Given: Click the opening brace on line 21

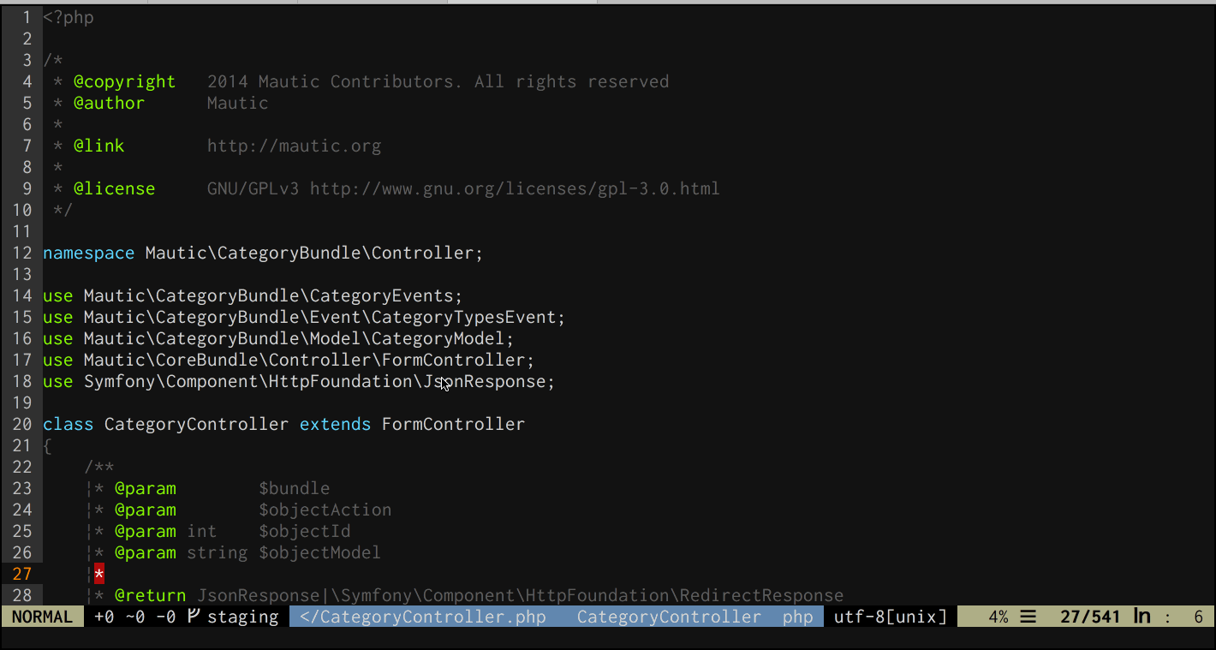Looking at the screenshot, I should (x=47, y=445).
